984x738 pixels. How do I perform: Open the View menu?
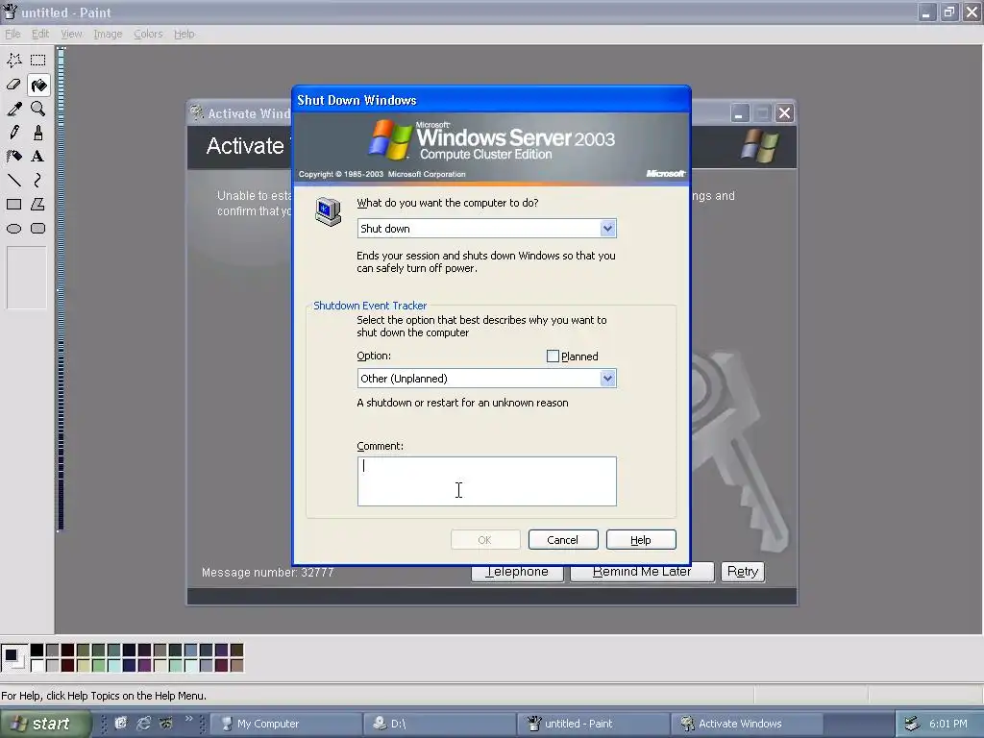71,34
